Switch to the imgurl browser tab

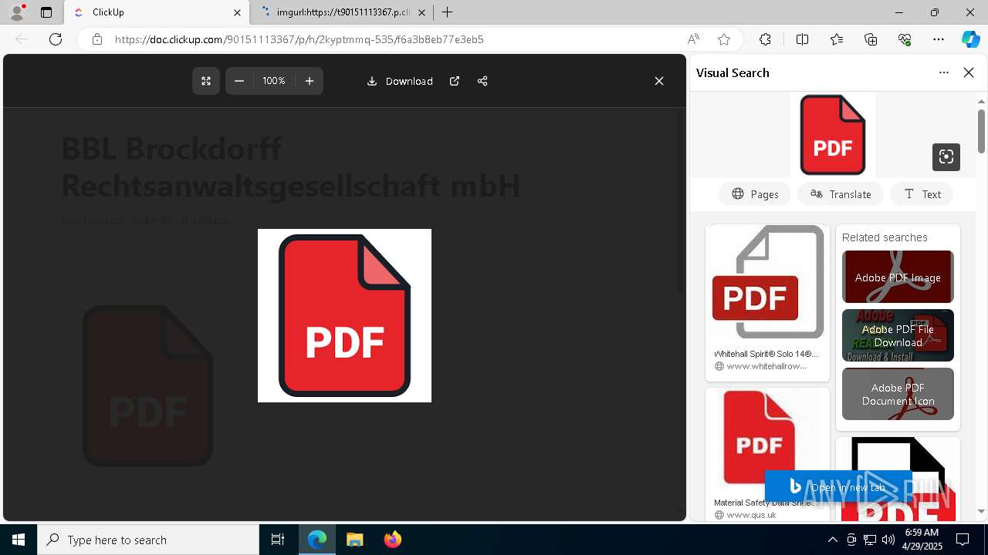pos(343,12)
